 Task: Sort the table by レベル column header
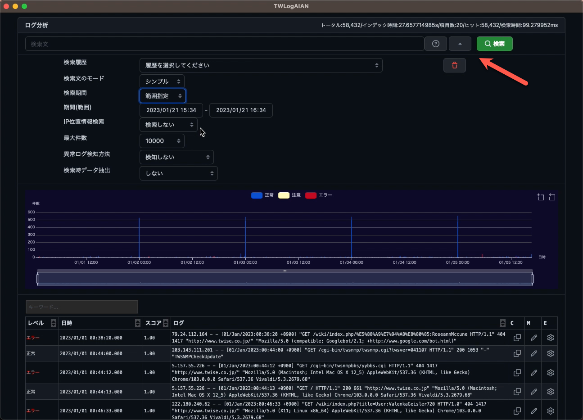click(x=54, y=323)
